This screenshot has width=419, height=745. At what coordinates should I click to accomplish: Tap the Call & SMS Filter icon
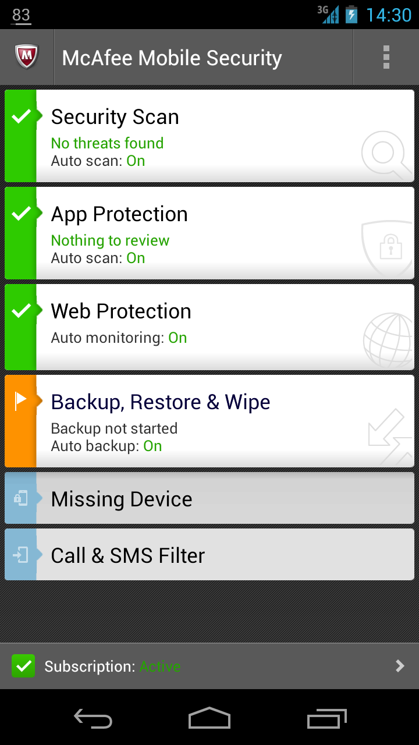click(20, 555)
